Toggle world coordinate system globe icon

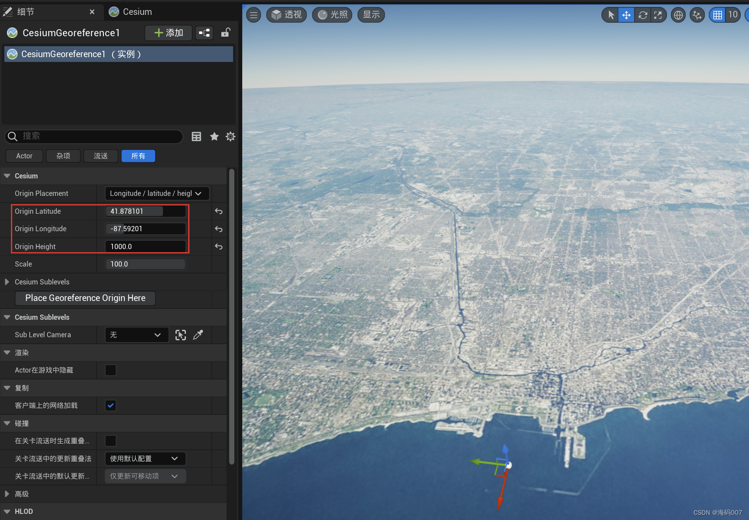coord(678,15)
